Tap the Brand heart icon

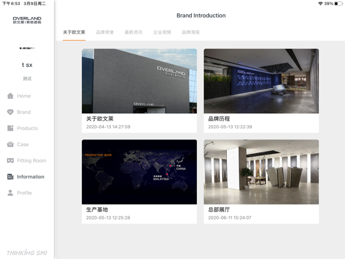tap(10, 112)
